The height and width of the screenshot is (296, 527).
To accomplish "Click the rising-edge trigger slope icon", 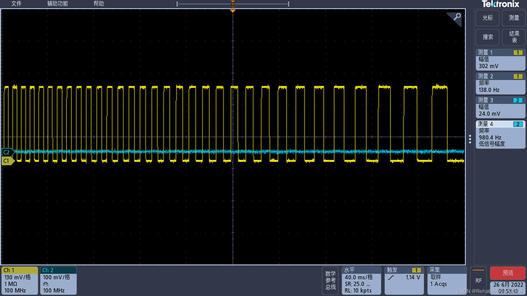I will [391, 277].
